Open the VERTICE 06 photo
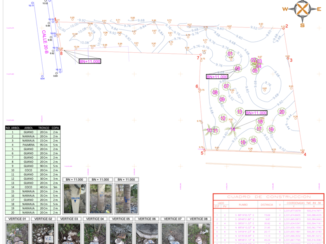This screenshot has width=326, height=244. coord(147,234)
